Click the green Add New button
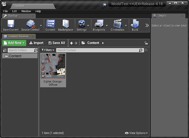The height and width of the screenshot is (138, 189). tap(14, 43)
